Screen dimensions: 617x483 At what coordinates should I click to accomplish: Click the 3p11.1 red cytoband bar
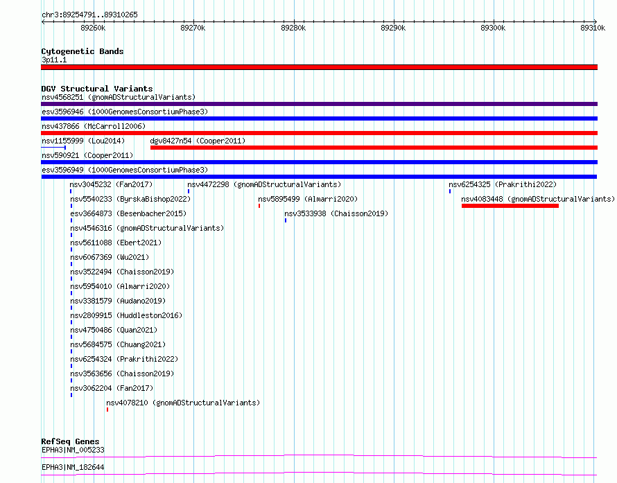(319, 67)
